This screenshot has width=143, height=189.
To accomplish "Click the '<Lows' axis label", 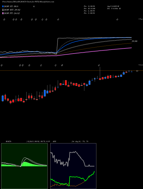I will (140, 65).
